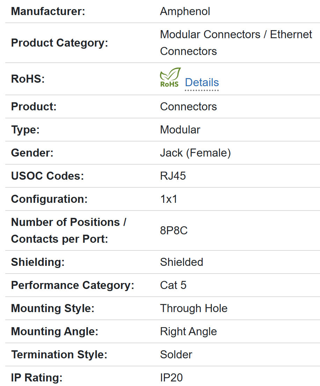Image resolution: width=320 pixels, height=386 pixels.
Task: Click the Right Angle mounting value
Action: 188,332
